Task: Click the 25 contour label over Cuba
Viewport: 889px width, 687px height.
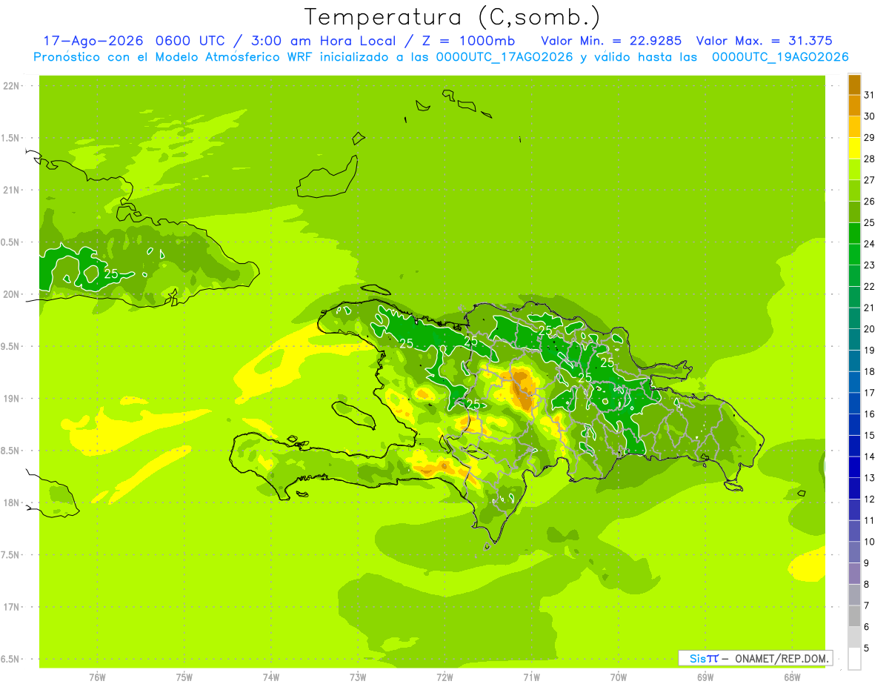Action: [x=111, y=273]
